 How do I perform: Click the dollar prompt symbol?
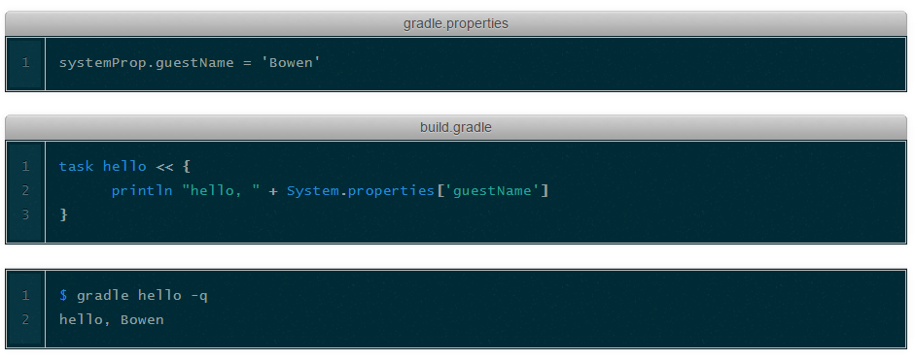pyautogui.click(x=63, y=295)
